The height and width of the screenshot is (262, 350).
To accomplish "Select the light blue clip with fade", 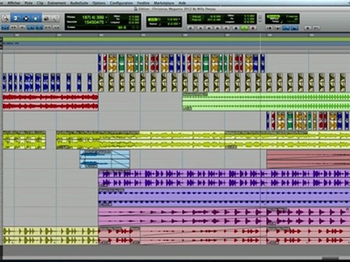I will pyautogui.click(x=105, y=159).
